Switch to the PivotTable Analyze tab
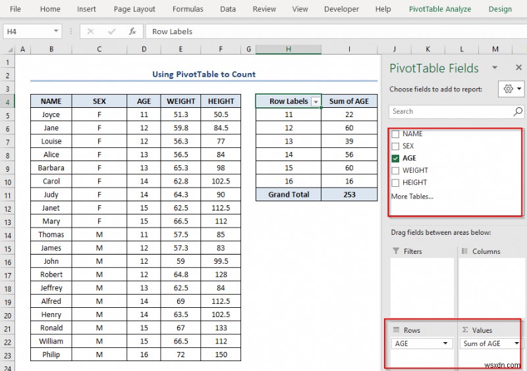Image resolution: width=527 pixels, height=371 pixels. click(x=440, y=9)
